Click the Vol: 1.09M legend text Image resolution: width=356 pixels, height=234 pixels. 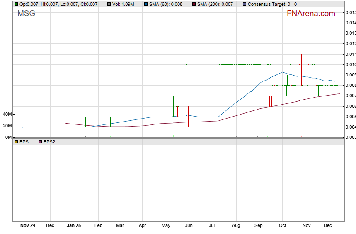(x=124, y=4)
